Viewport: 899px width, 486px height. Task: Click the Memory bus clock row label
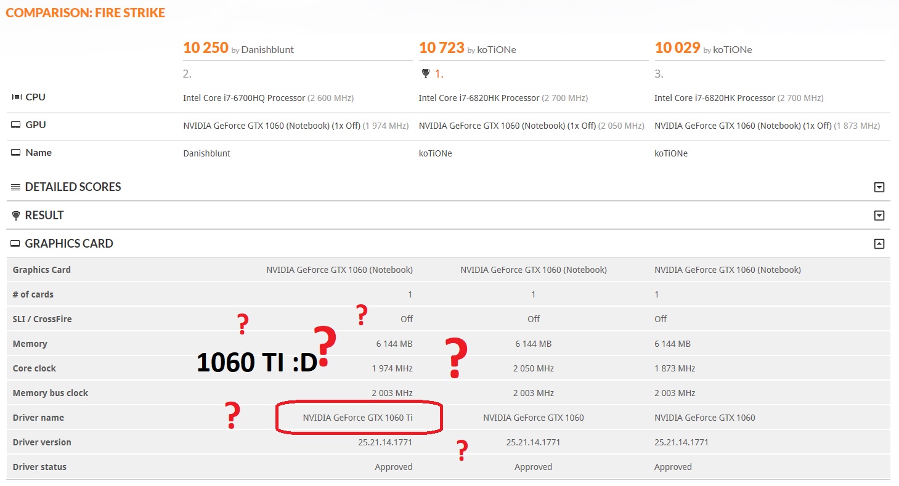pyautogui.click(x=51, y=393)
